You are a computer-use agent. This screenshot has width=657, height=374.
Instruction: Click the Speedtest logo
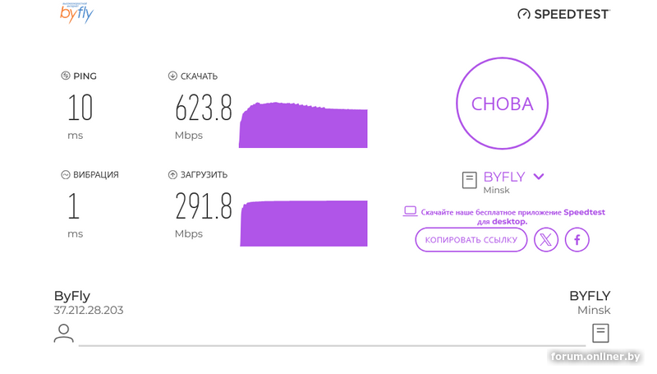tap(563, 14)
